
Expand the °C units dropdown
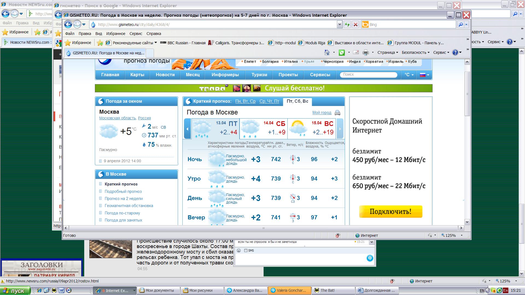point(409,75)
